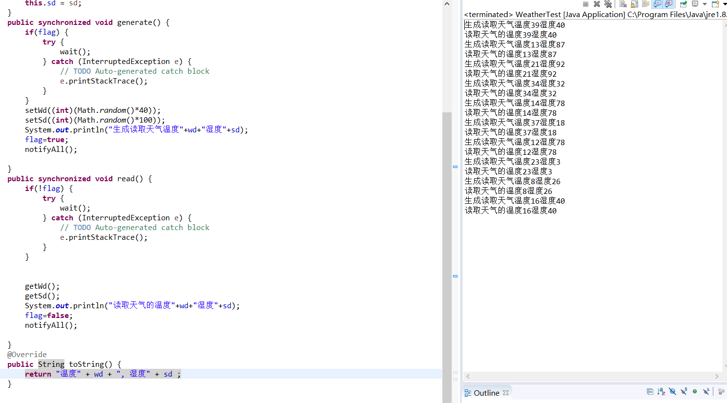Screen dimensions: 727x403
Task: Click the 'flag=true;' code line
Action: tap(47, 140)
